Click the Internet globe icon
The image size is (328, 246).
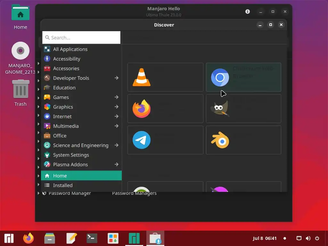[x=47, y=117]
